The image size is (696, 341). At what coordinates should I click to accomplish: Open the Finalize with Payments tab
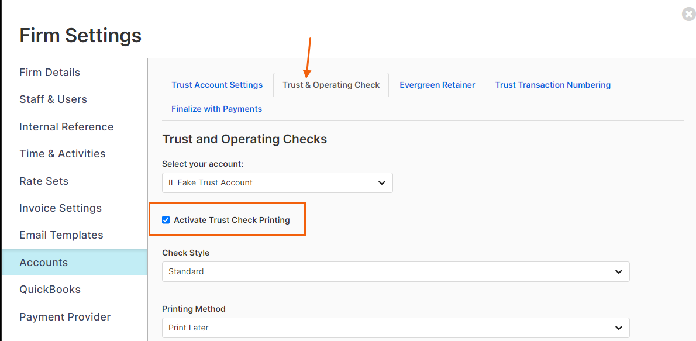pyautogui.click(x=216, y=109)
